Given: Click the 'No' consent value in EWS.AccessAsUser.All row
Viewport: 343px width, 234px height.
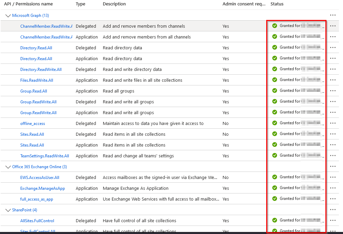Looking at the screenshot, I should [x=226, y=178].
